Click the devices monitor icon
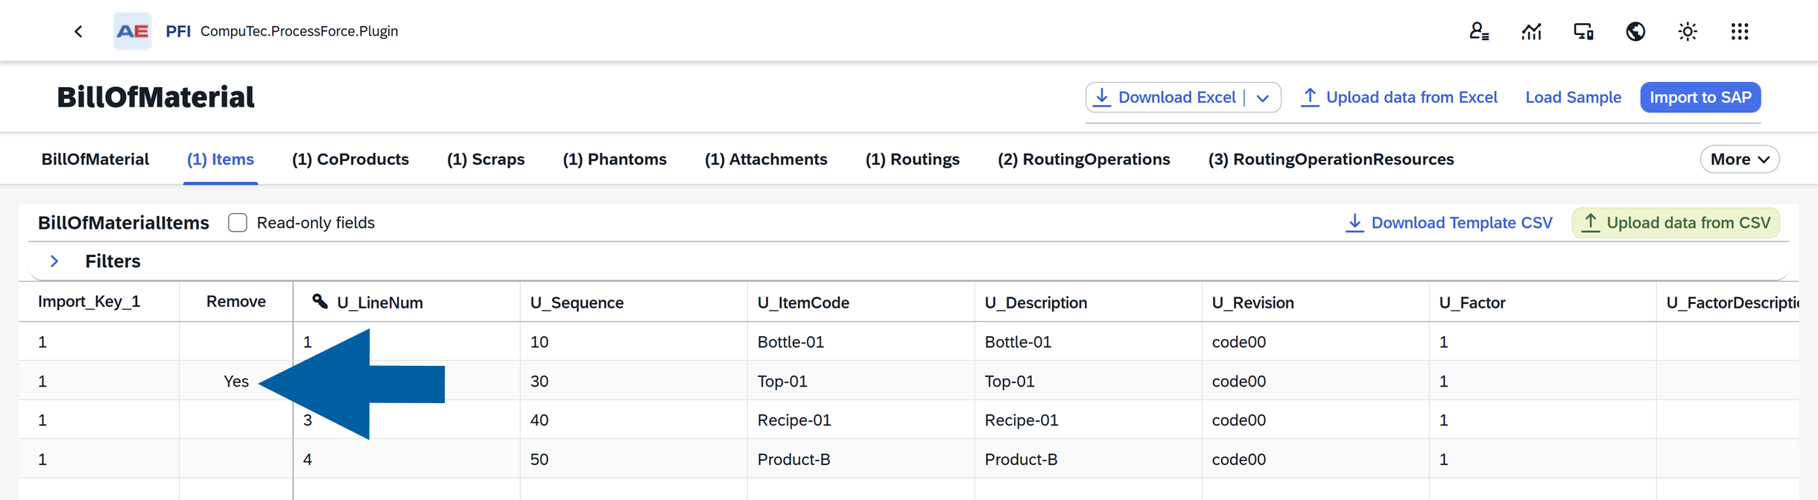 point(1583,31)
